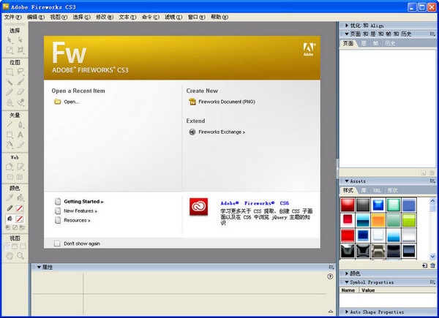Expand the 优化 和 Align panel
The image size is (439, 318).
tap(346, 25)
